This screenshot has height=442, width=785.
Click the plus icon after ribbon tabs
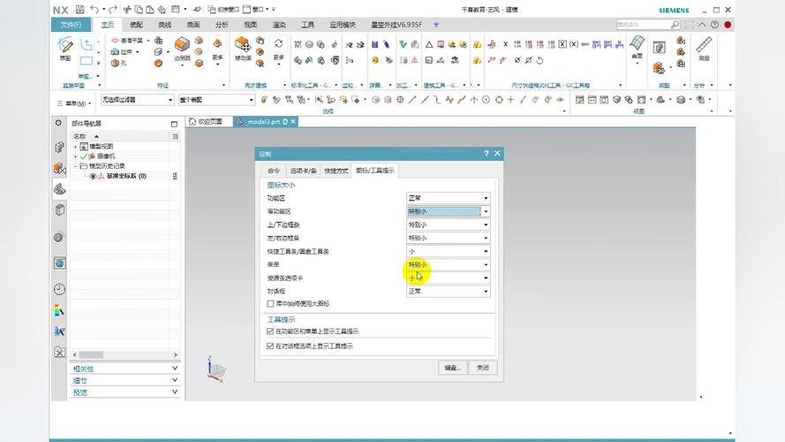tap(436, 24)
